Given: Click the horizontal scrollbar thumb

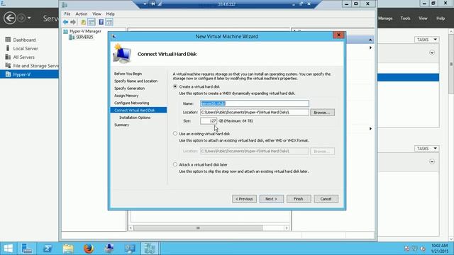Looking at the screenshot, I should (x=198, y=228).
